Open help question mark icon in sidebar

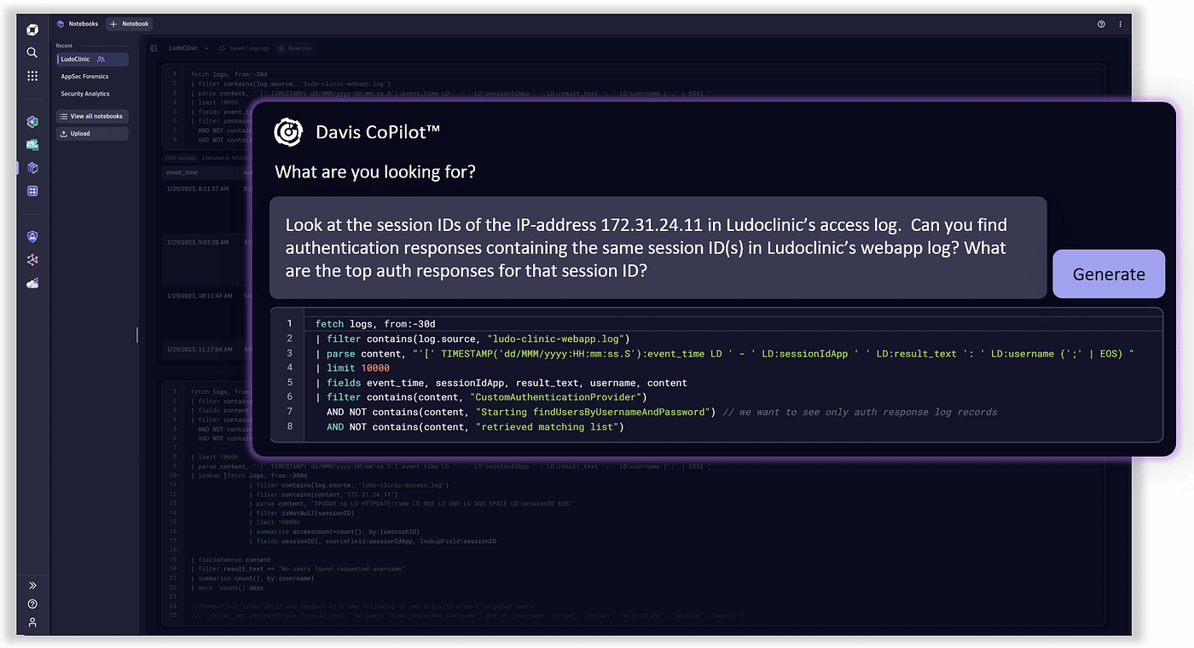click(x=32, y=605)
